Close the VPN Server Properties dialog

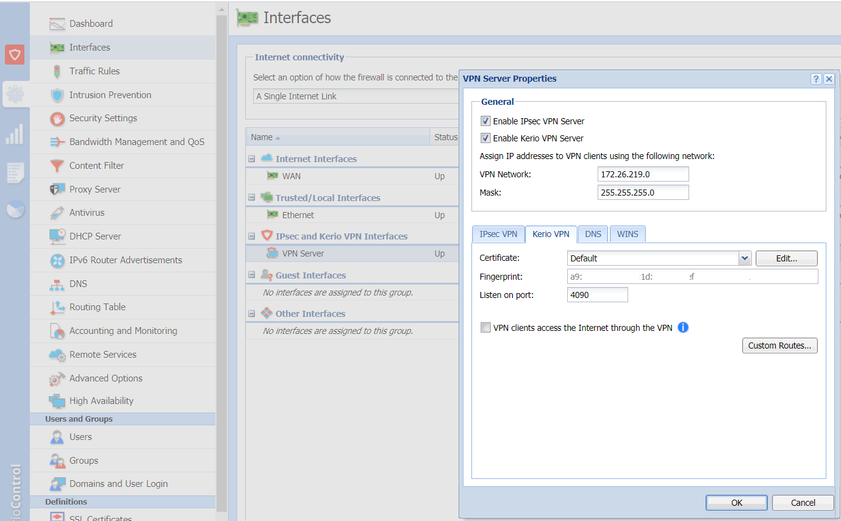point(829,79)
